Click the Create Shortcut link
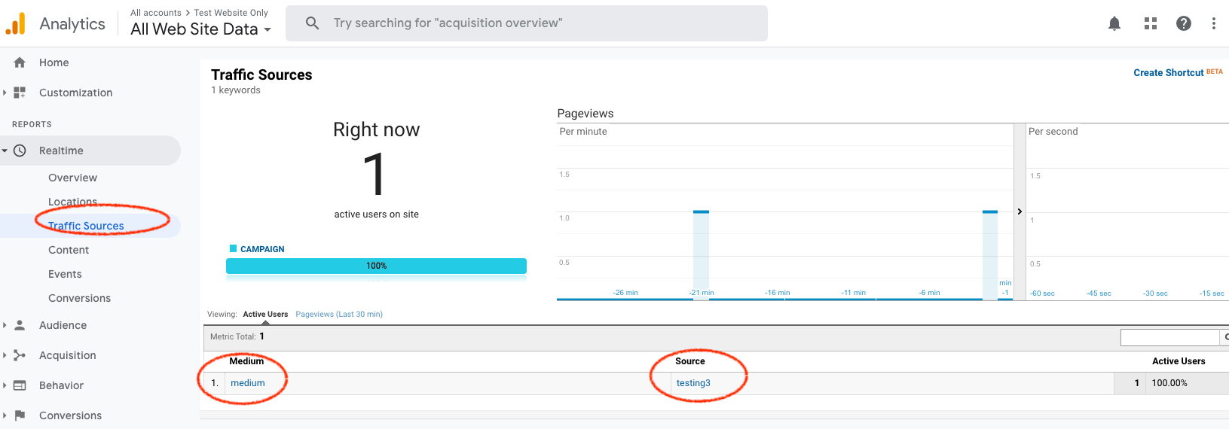Viewport: 1229px width, 429px height. [1168, 73]
